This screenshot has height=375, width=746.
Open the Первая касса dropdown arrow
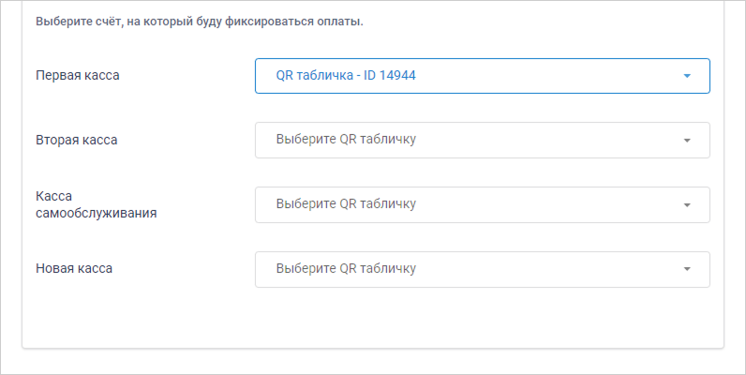tap(687, 76)
